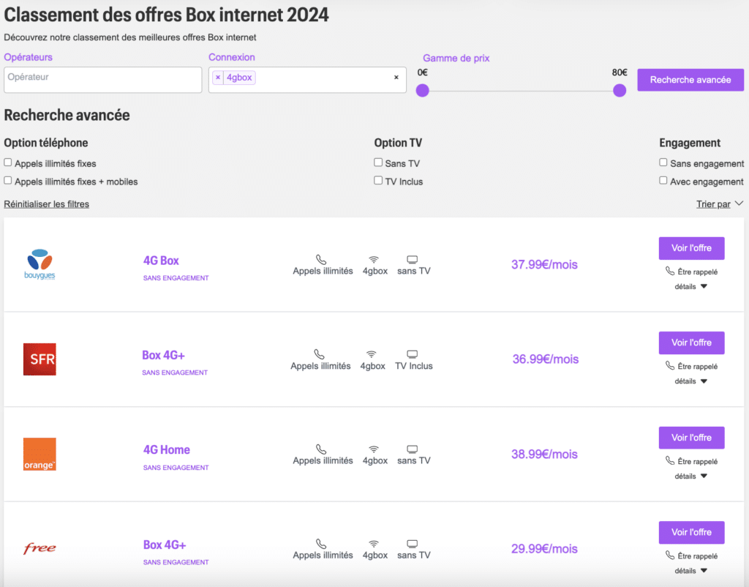Viewport: 749px width, 587px height.
Task: Click the 80€ maximum price slider handle
Action: point(620,90)
